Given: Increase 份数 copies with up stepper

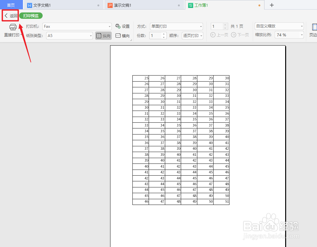Looking at the screenshot, I should (164, 34).
